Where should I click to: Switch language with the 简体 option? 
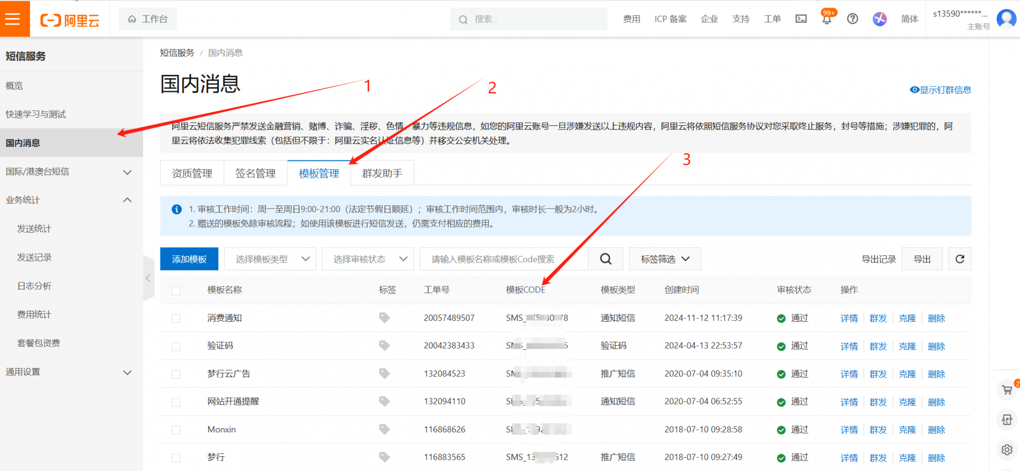pos(909,19)
